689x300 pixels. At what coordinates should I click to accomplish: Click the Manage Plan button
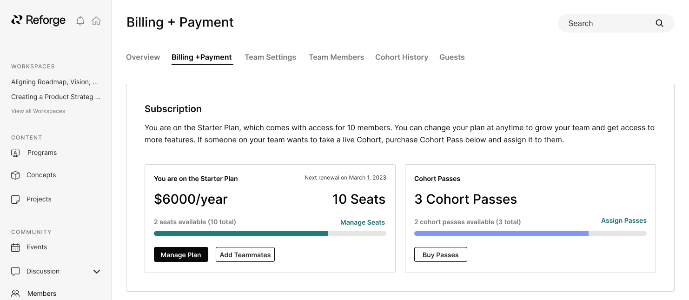point(181,254)
